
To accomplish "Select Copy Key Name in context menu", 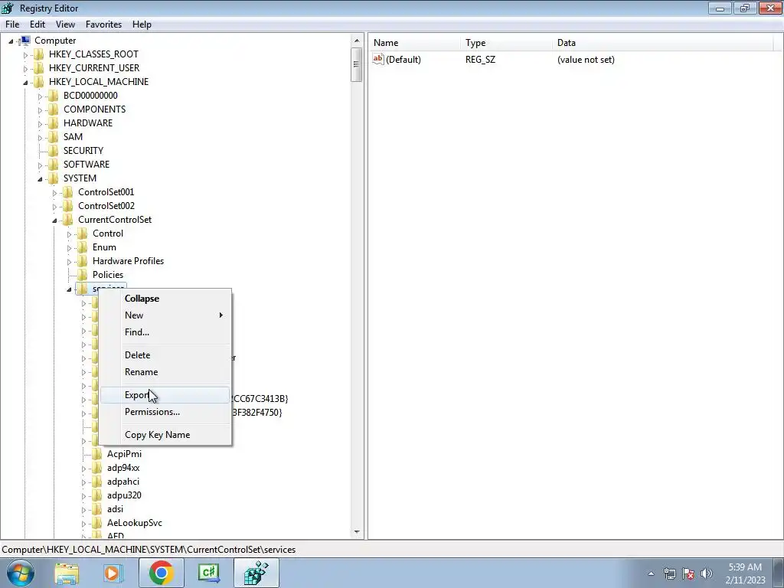I will click(165, 435).
